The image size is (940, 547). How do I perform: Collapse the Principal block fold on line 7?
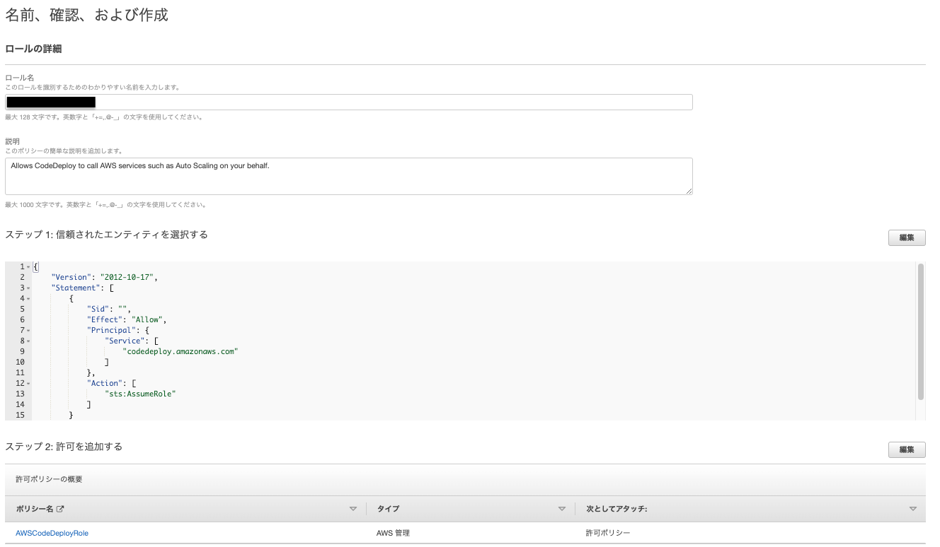coord(30,329)
